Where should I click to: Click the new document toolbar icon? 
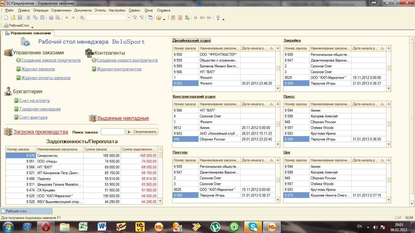point(6,18)
